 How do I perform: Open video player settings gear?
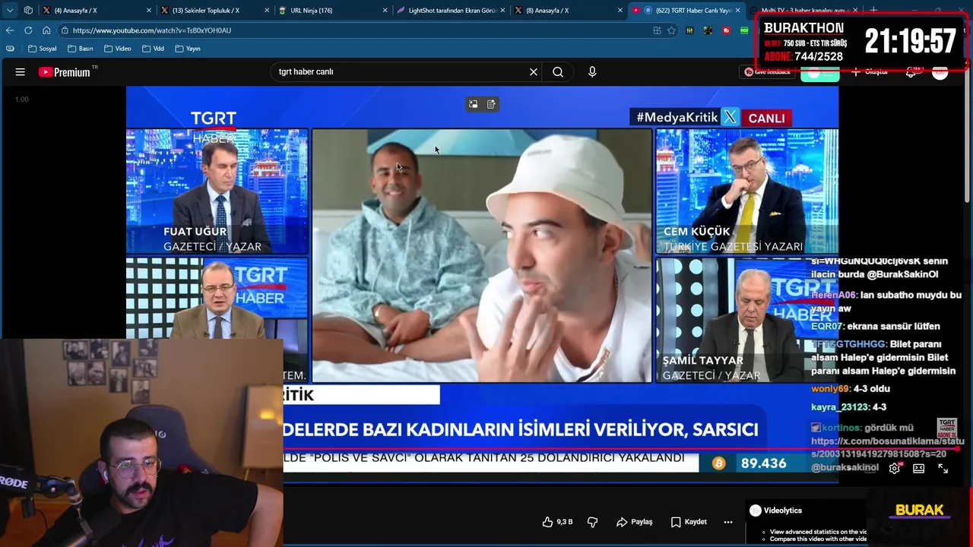pos(895,469)
